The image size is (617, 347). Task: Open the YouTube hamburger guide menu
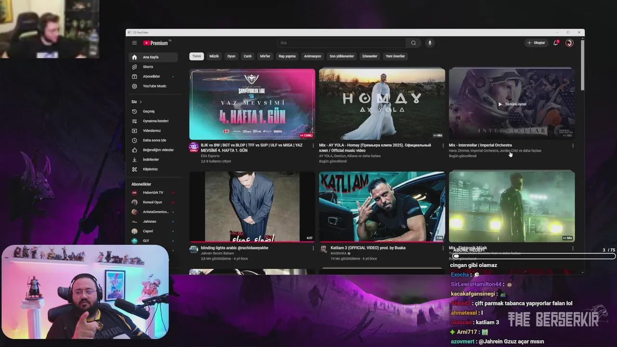coord(134,43)
